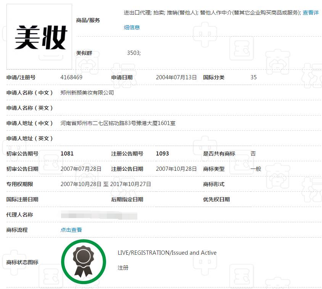Select the 申请/注册号 row header
The width and height of the screenshot is (322, 289).
click(x=18, y=77)
